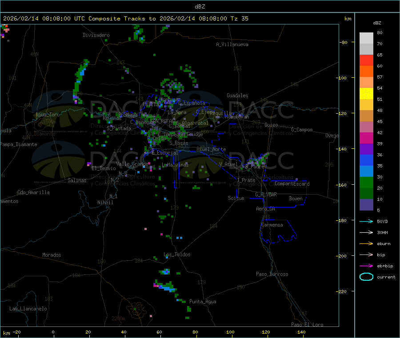The width and height of the screenshot is (400, 338).
Task: Click the V_Atuel map label
Action: (x=228, y=164)
